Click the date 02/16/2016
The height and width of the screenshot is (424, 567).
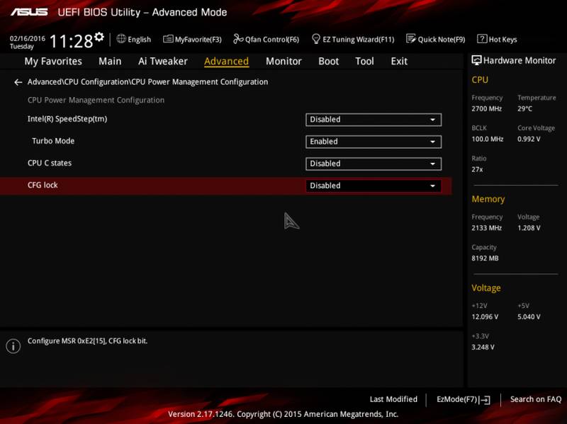point(28,38)
